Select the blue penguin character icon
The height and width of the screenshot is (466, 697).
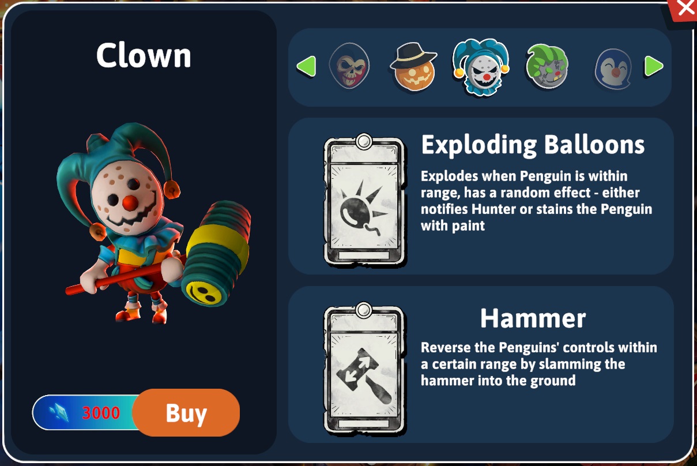coord(613,68)
